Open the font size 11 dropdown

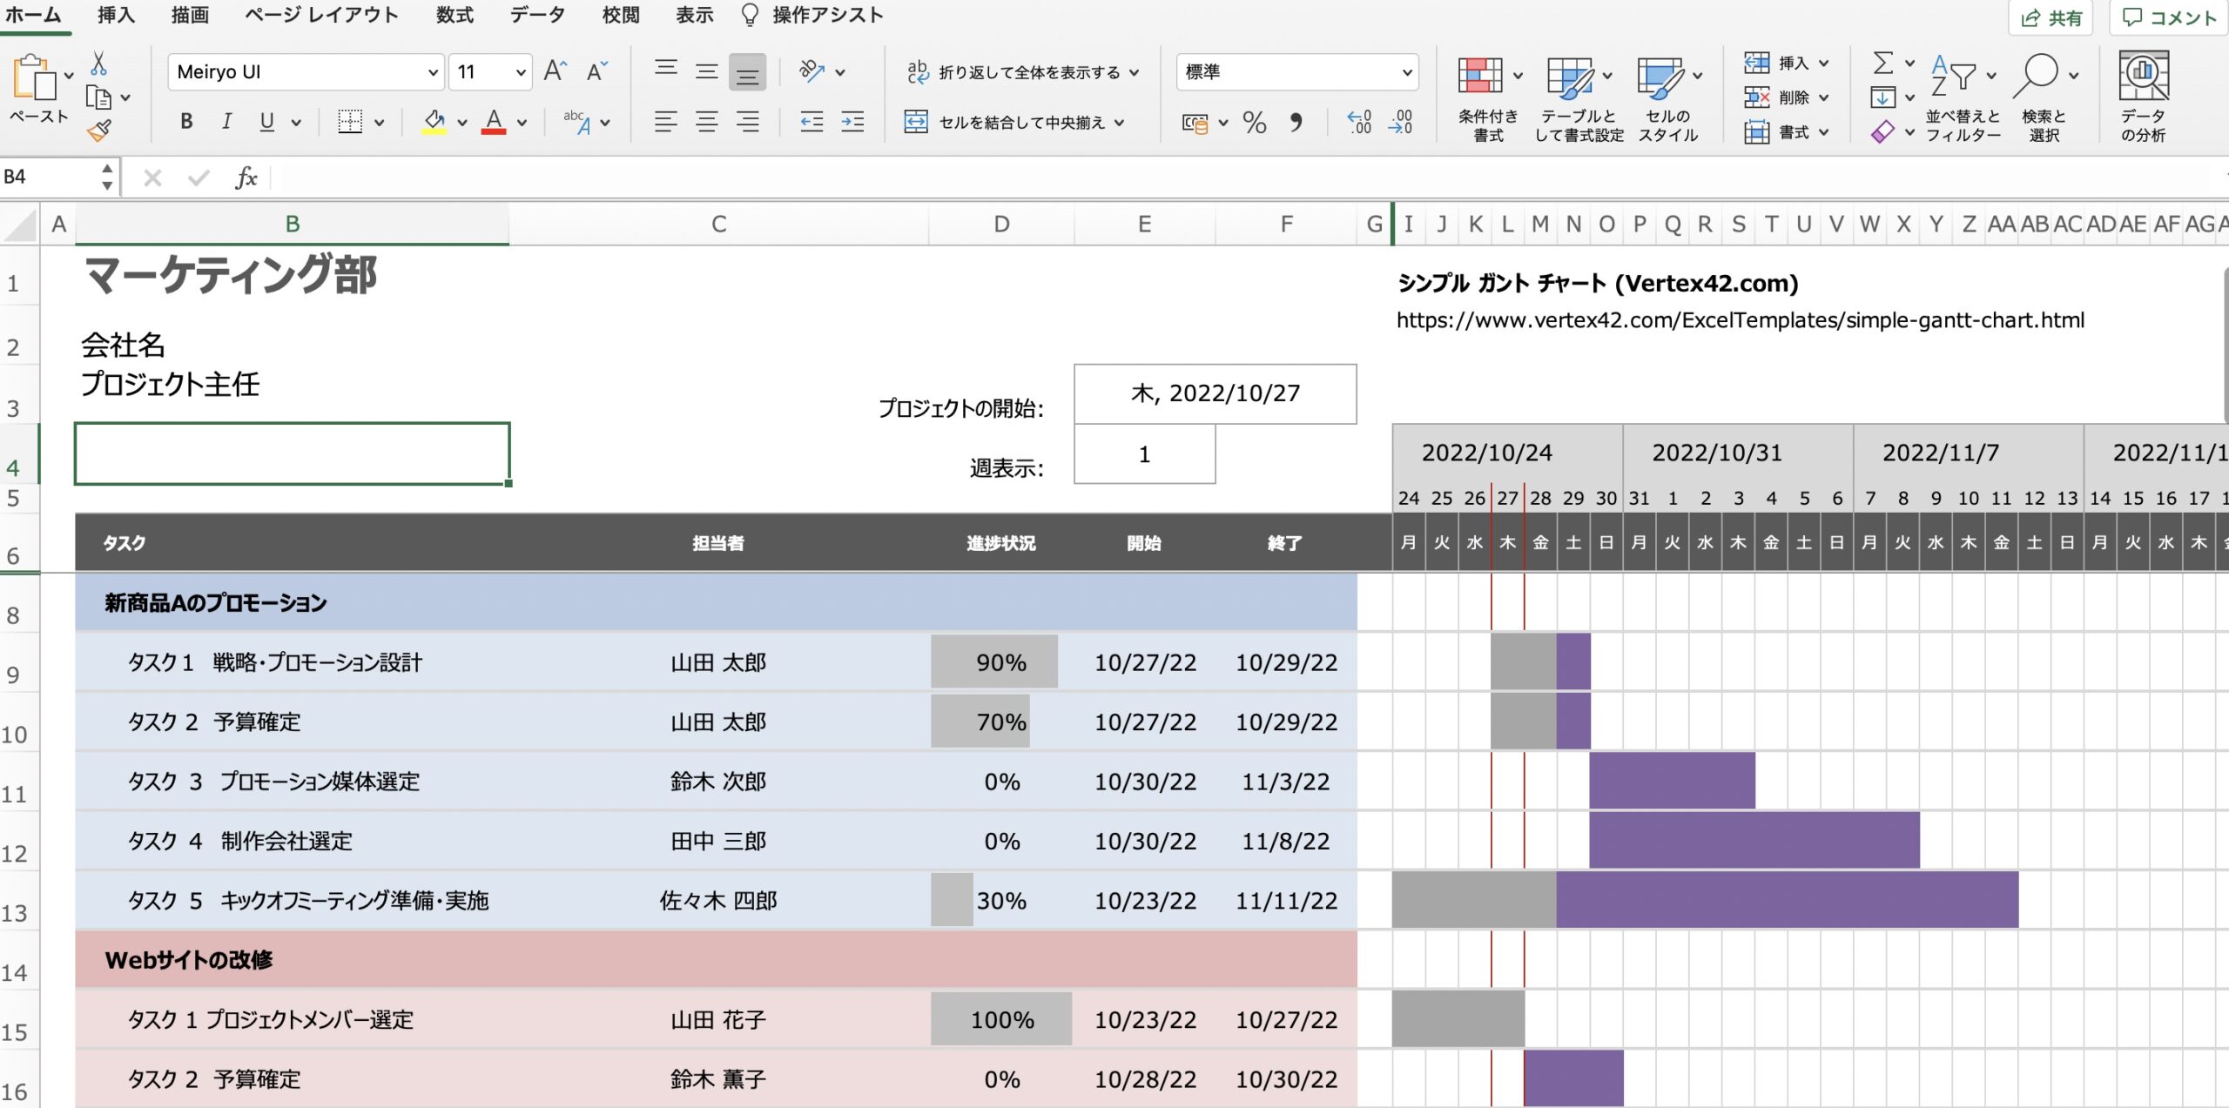pyautogui.click(x=520, y=72)
